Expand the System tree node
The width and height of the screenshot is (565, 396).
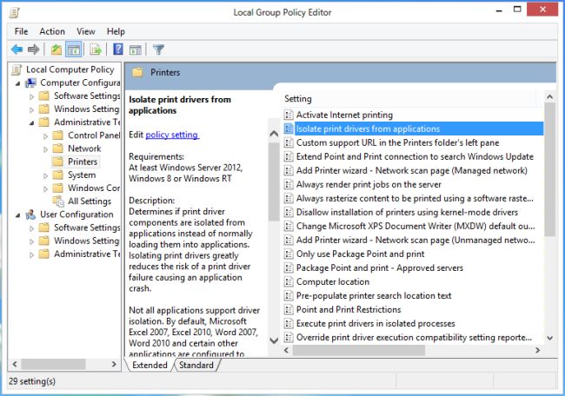pyautogui.click(x=45, y=175)
